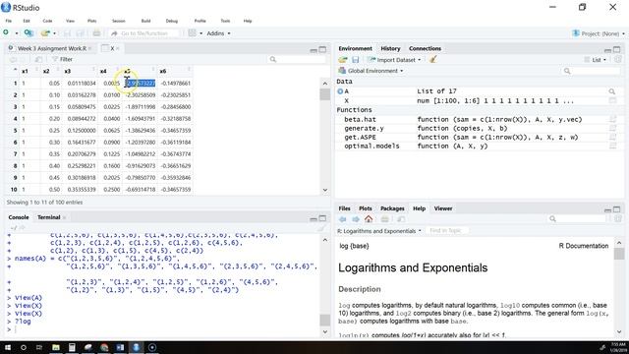629x354 pixels.
Task: Click the Open File folder icon
Action: coord(46,32)
